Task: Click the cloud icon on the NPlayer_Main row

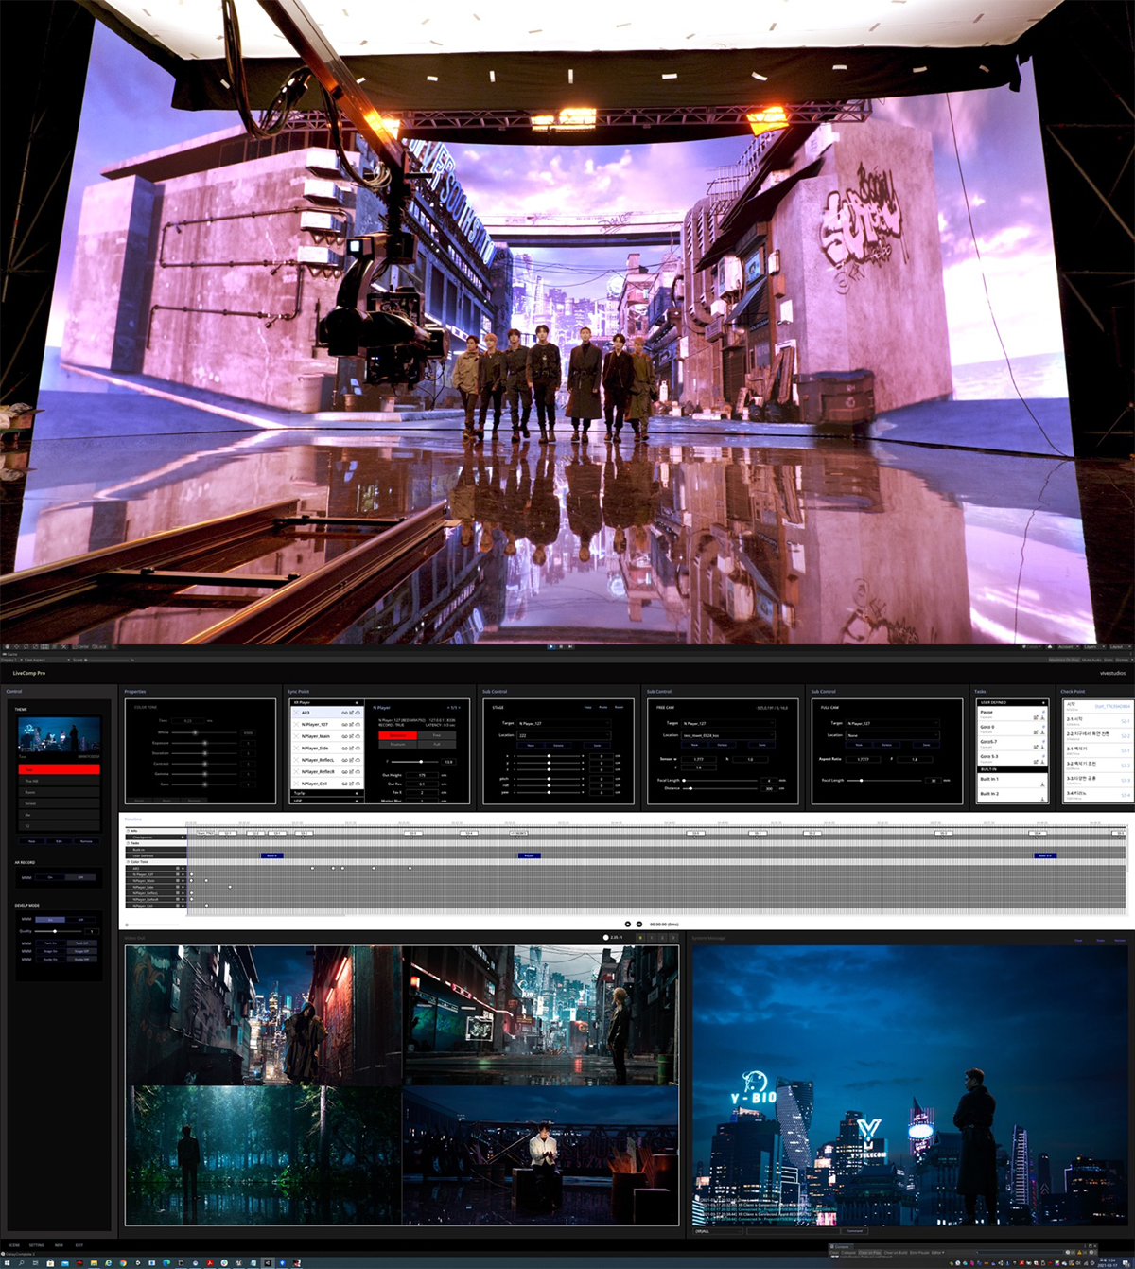Action: click(x=358, y=736)
